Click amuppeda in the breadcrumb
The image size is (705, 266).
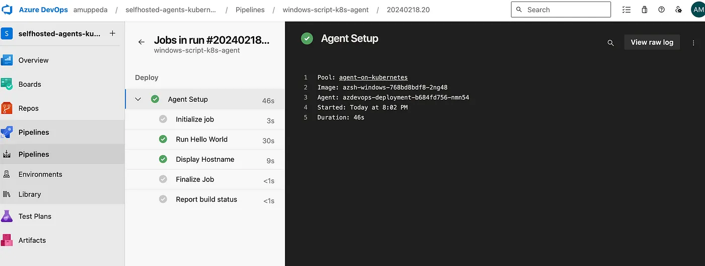click(x=91, y=10)
